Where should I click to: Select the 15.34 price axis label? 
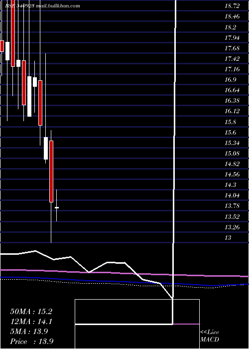click(x=232, y=143)
